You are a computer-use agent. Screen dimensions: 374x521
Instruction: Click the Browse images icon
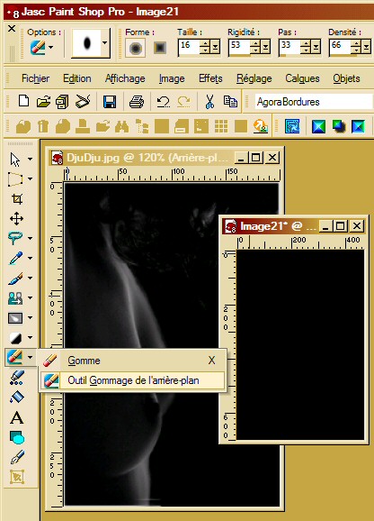click(62, 102)
